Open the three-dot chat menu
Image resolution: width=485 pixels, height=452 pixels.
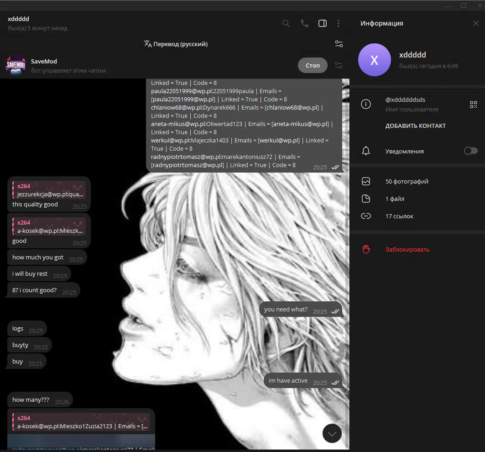[x=339, y=24]
